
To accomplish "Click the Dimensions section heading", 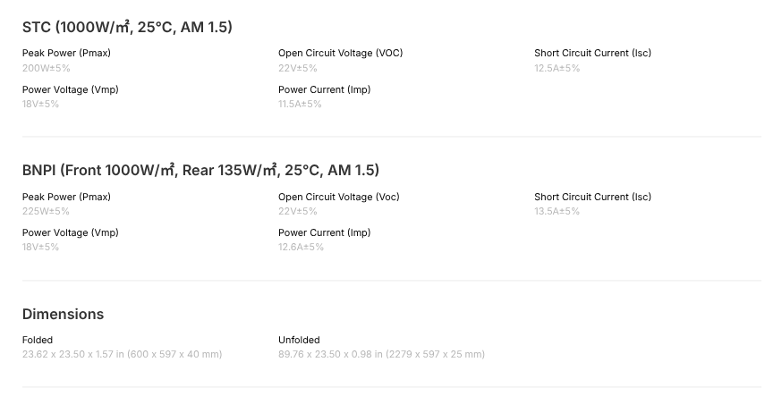I will (x=63, y=315).
